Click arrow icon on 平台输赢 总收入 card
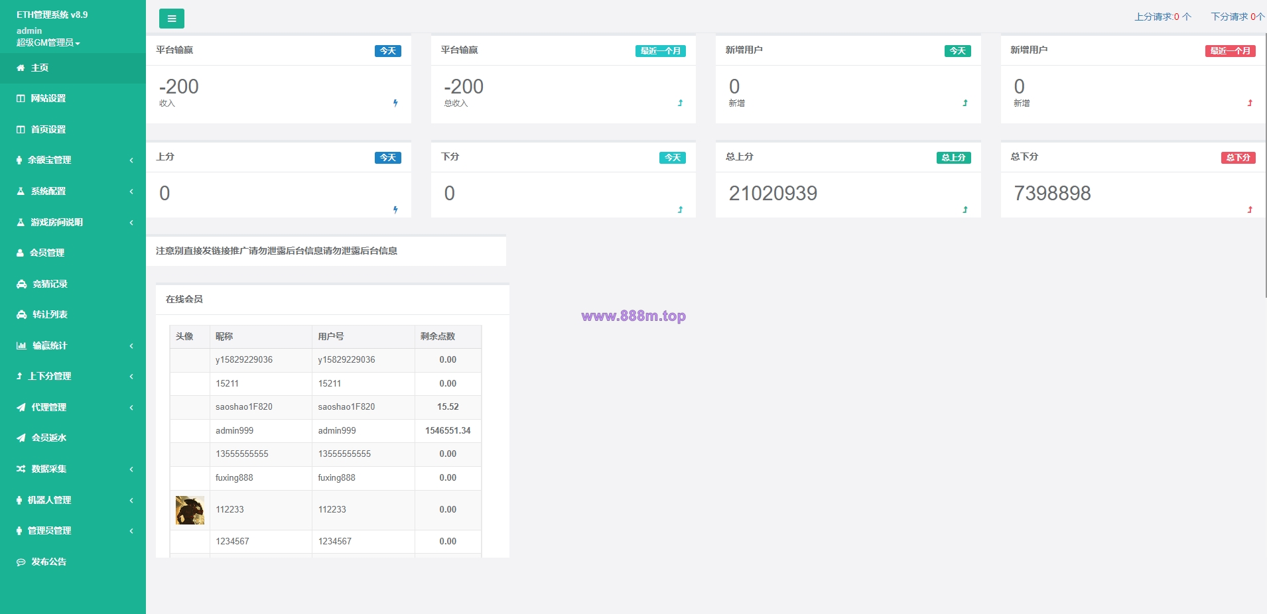The image size is (1267, 614). [x=680, y=103]
